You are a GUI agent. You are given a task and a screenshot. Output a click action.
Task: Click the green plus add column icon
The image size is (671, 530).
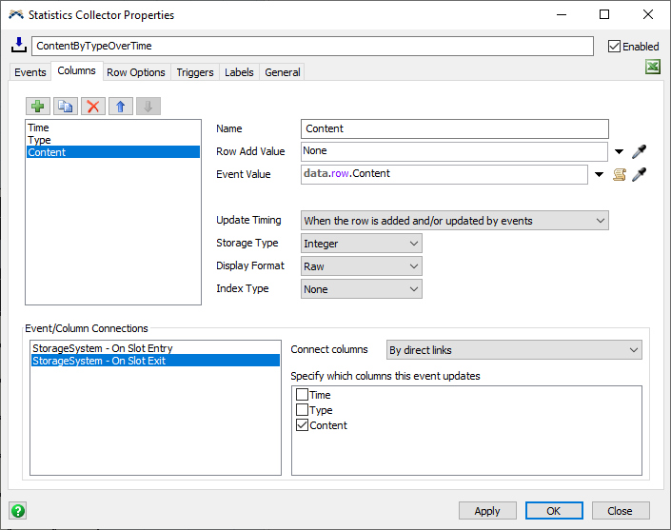[x=37, y=107]
